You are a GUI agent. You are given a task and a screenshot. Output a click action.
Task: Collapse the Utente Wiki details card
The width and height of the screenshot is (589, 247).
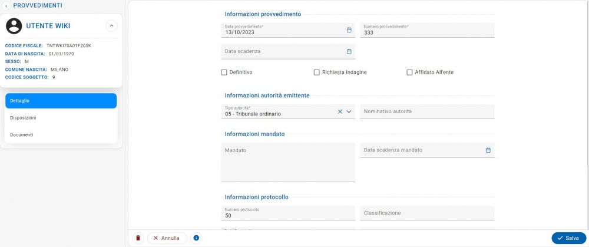tap(111, 26)
